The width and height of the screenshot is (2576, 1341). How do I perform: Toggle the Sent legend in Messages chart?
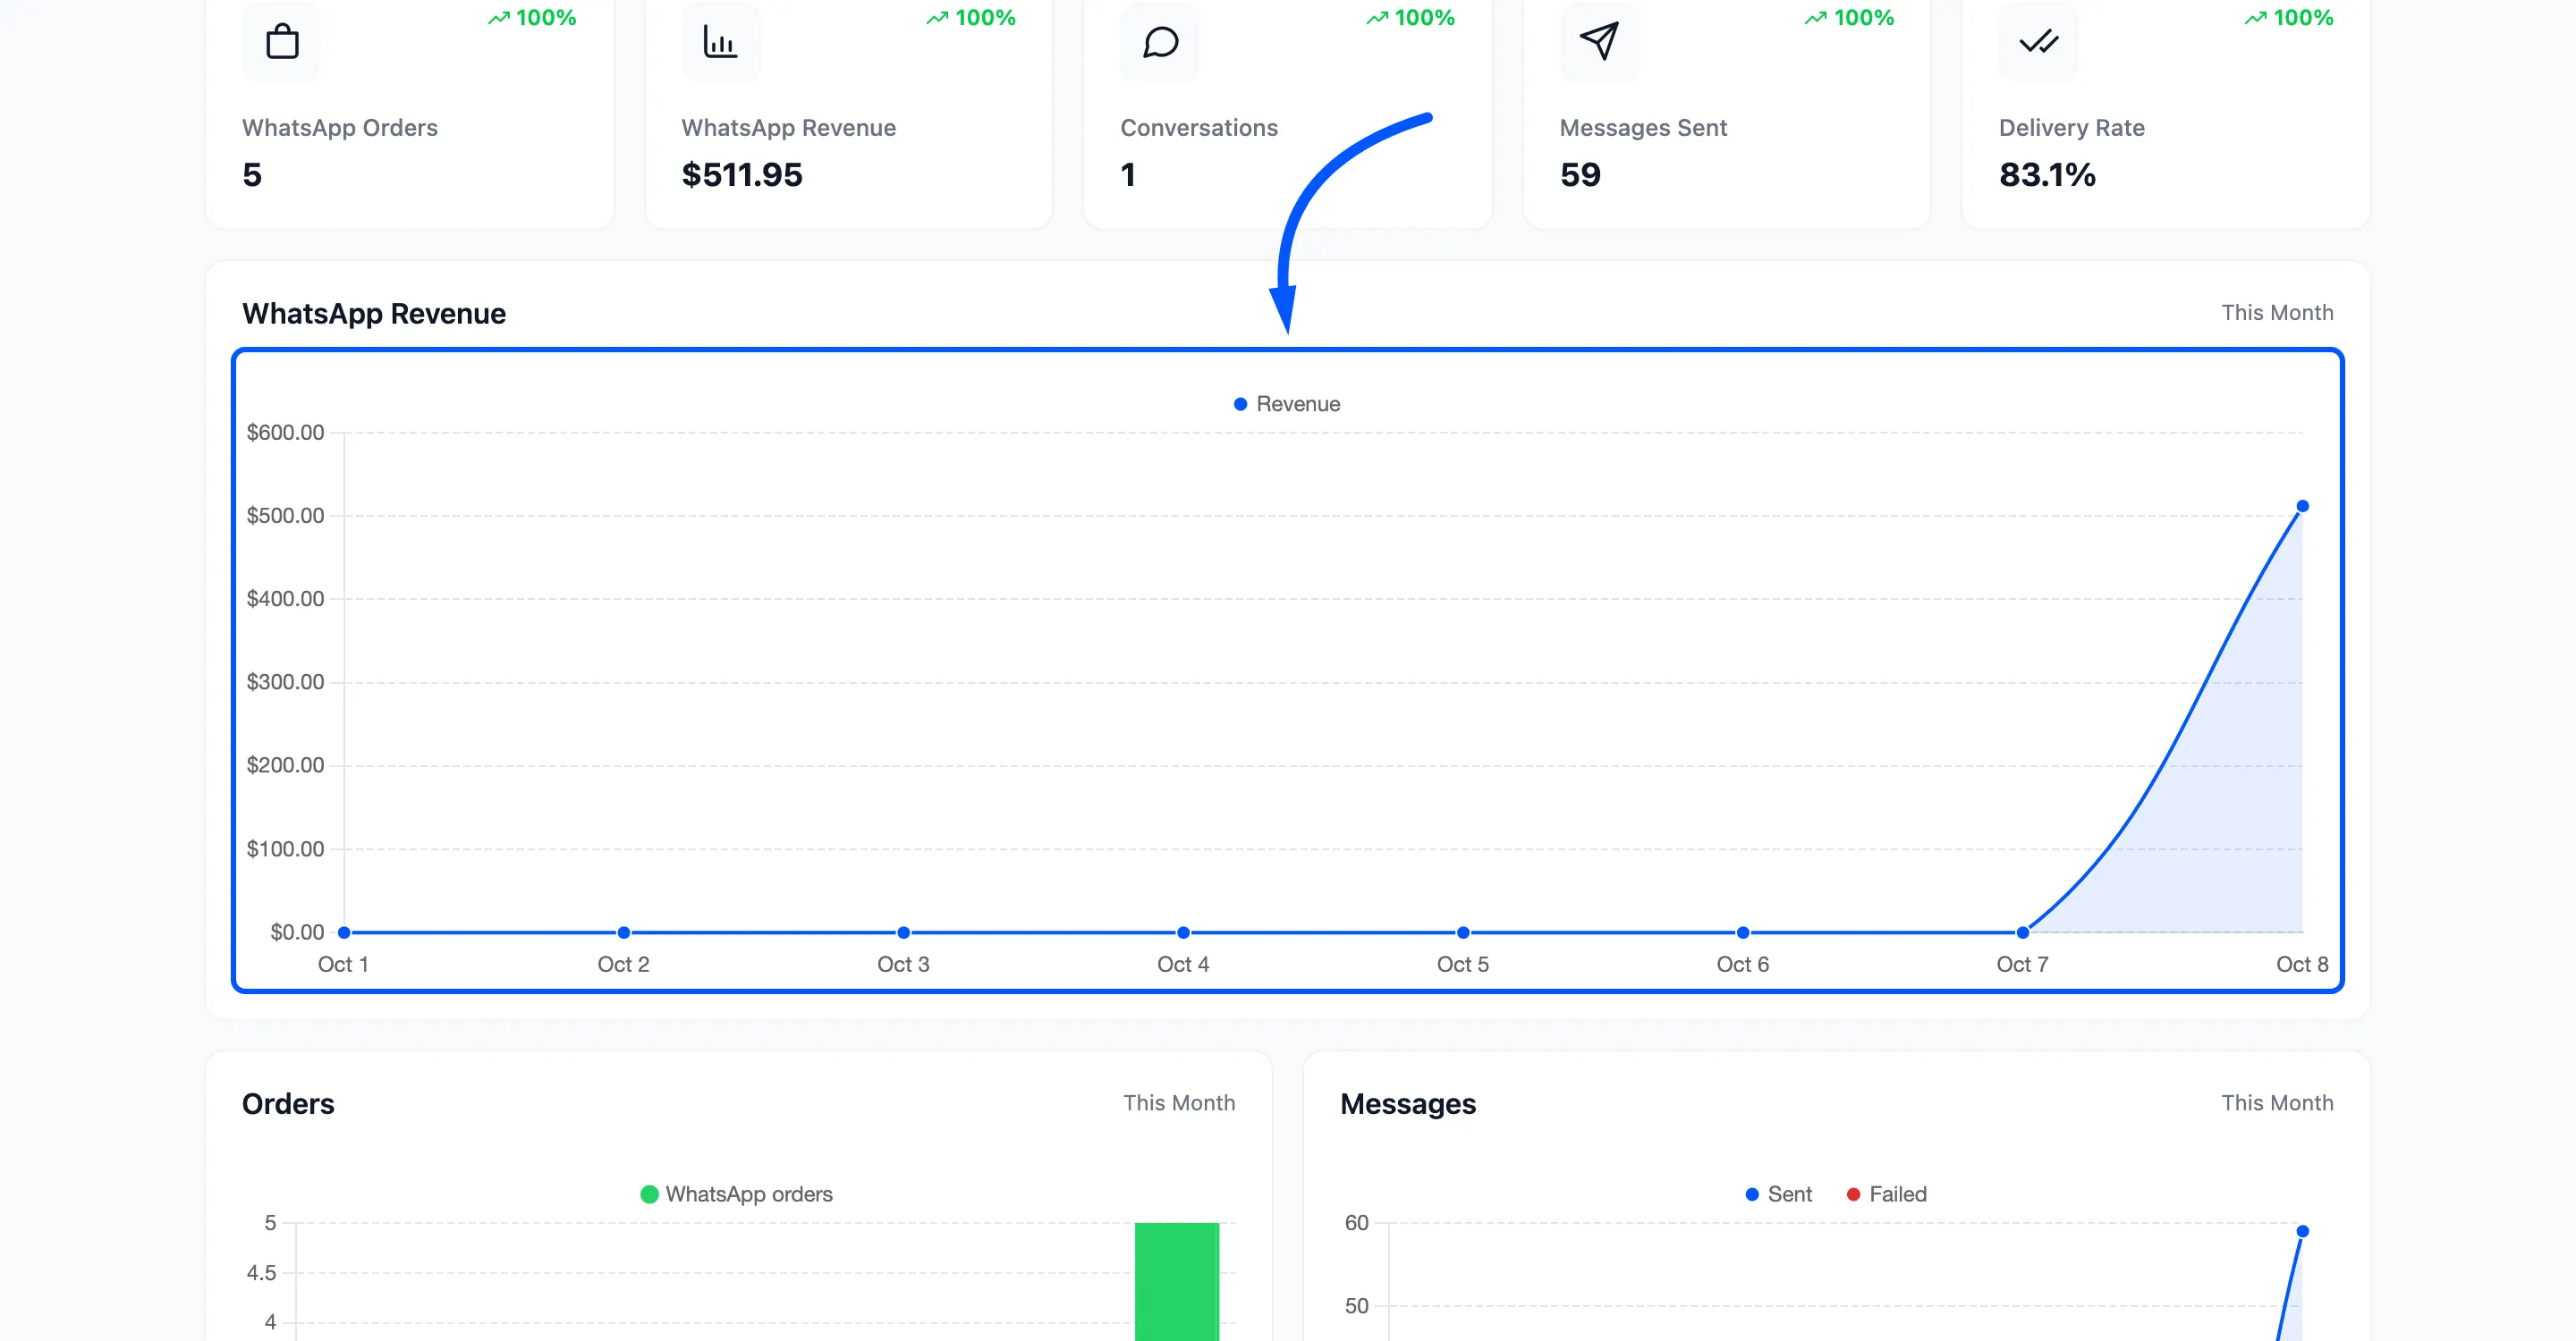click(1778, 1194)
